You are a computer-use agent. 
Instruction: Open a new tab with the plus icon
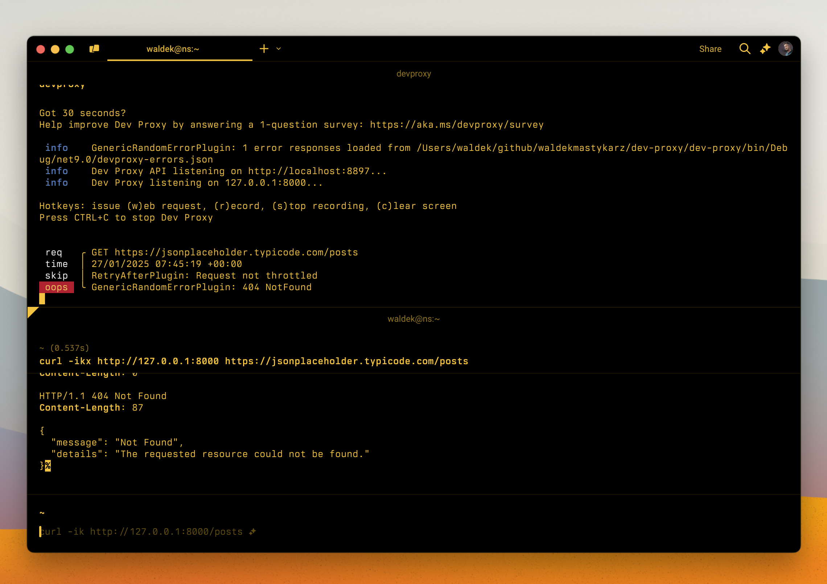(x=264, y=48)
